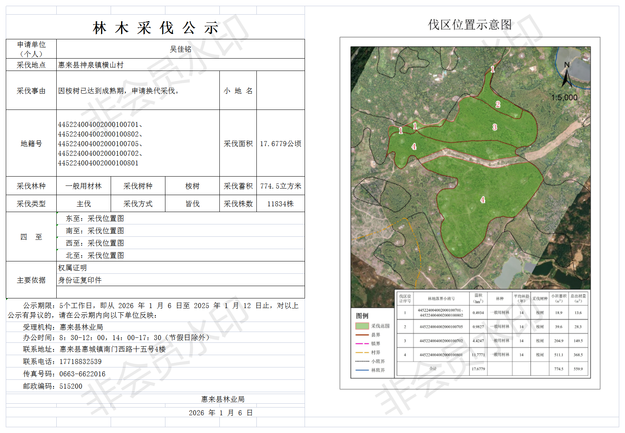Click the 村界 orange dashed legend symbol
625x433 pixels.
(x=362, y=352)
